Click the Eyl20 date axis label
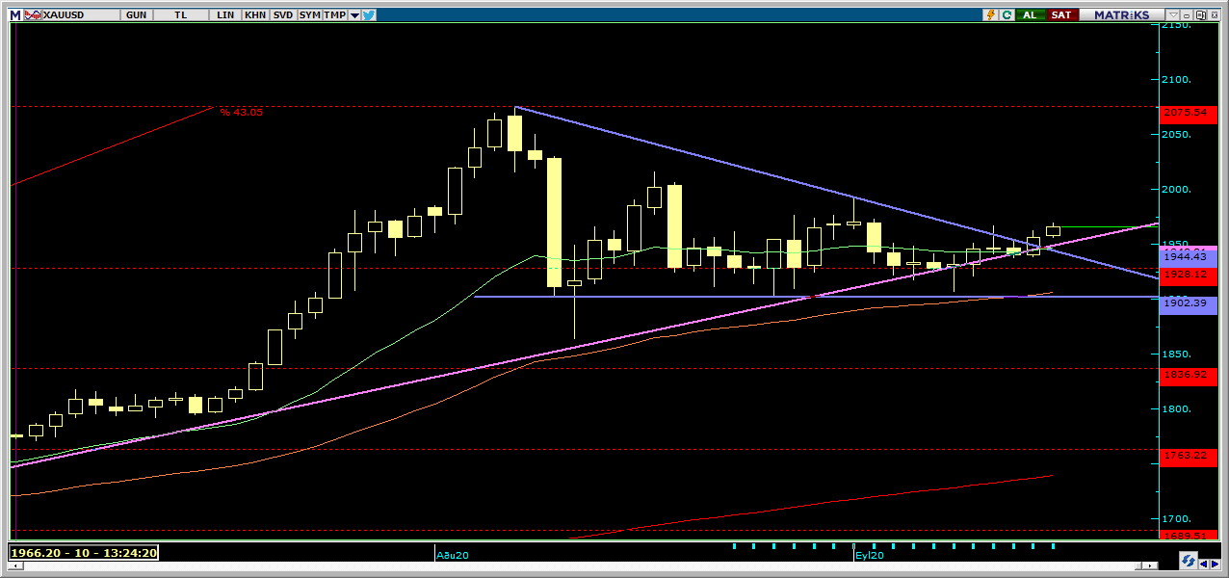Screen dimensions: 1229x578 click(870, 555)
